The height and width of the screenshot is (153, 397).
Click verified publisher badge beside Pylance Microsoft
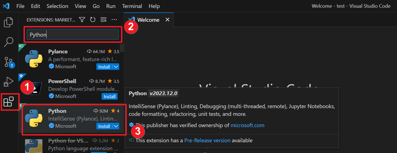pos(51,66)
